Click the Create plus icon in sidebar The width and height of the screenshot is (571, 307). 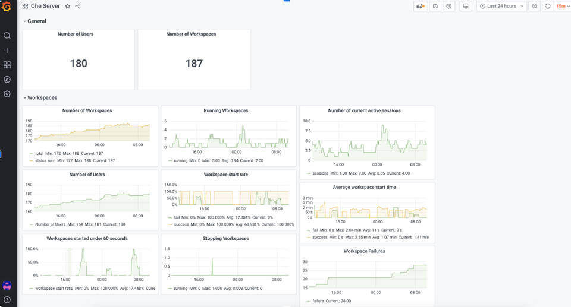(x=7, y=50)
